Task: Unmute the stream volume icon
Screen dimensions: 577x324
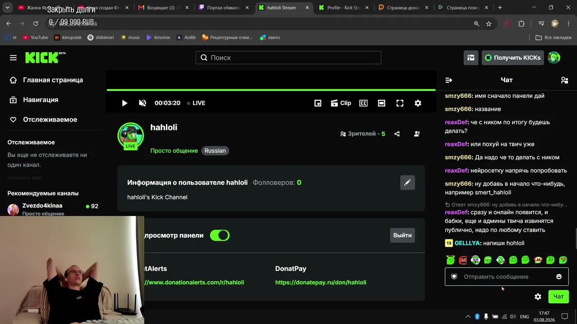Action: [142, 103]
